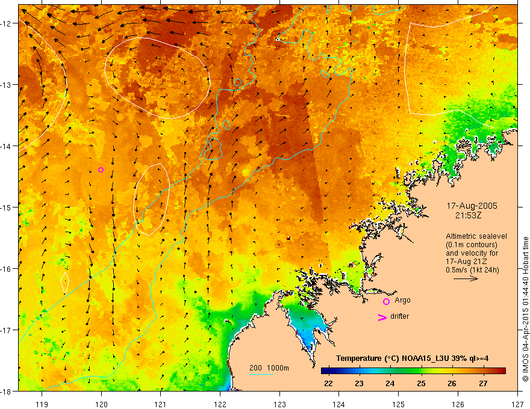The image size is (530, 409).
Task: Click the '(0.1m contours)' text
Action: coord(472,245)
